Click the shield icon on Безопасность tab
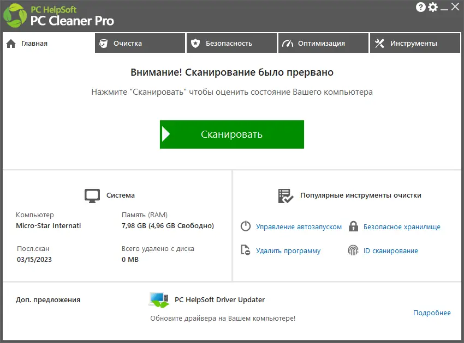464x343 pixels. pyautogui.click(x=197, y=42)
